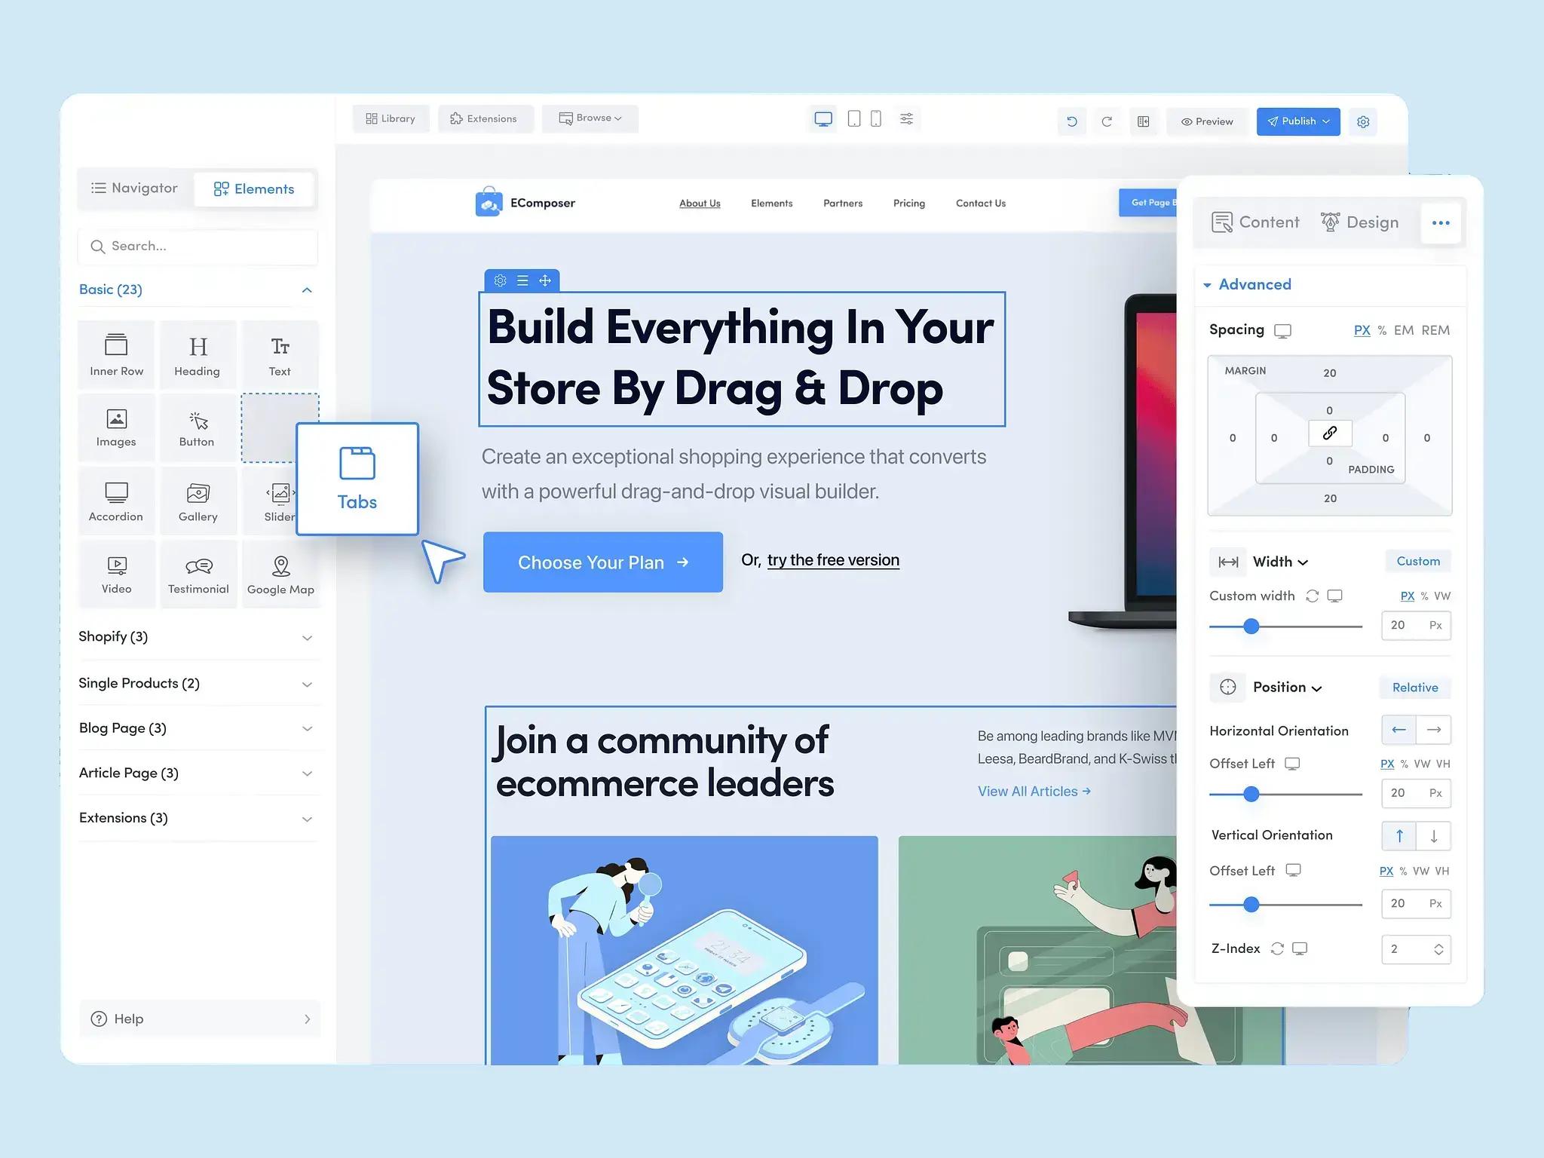Toggle Vertical Orientation up arrow
Screen dimensions: 1544x1158
(1399, 837)
